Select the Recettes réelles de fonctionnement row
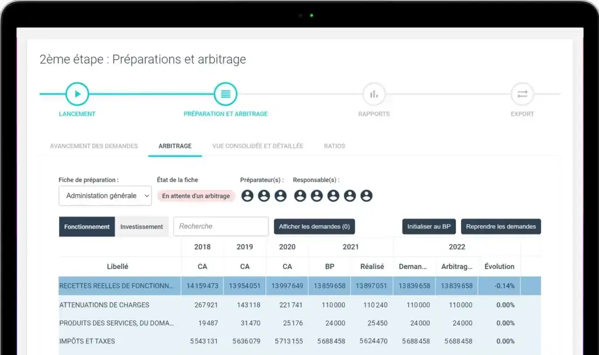The image size is (599, 355). pyautogui.click(x=117, y=286)
